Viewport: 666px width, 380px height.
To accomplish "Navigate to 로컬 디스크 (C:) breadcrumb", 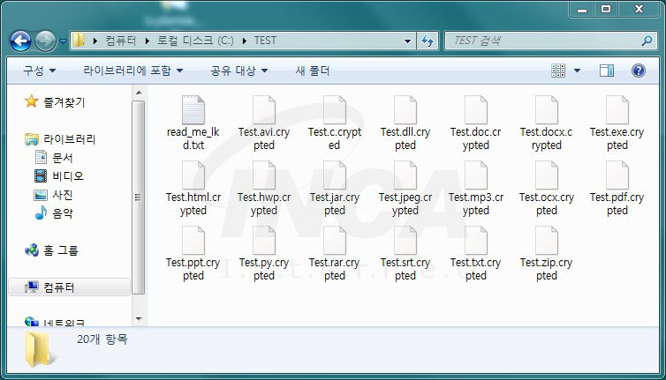I will tap(196, 41).
